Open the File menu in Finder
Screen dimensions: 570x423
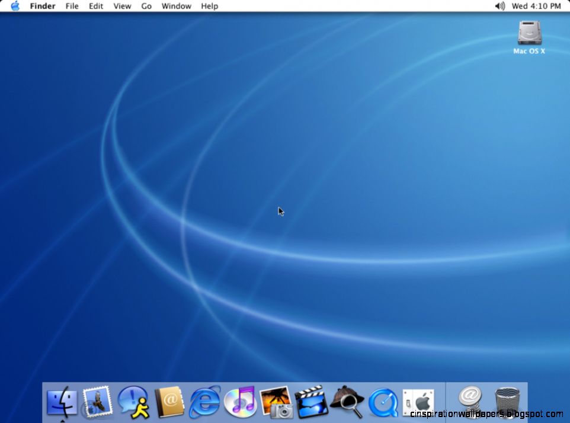72,6
